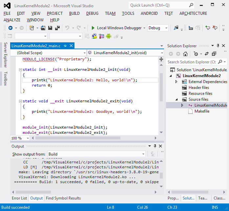Click the uncomment selection toolbar icon
This screenshot has height=211, width=229.
[215, 28]
